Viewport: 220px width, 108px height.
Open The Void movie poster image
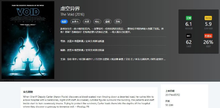click(28, 40)
